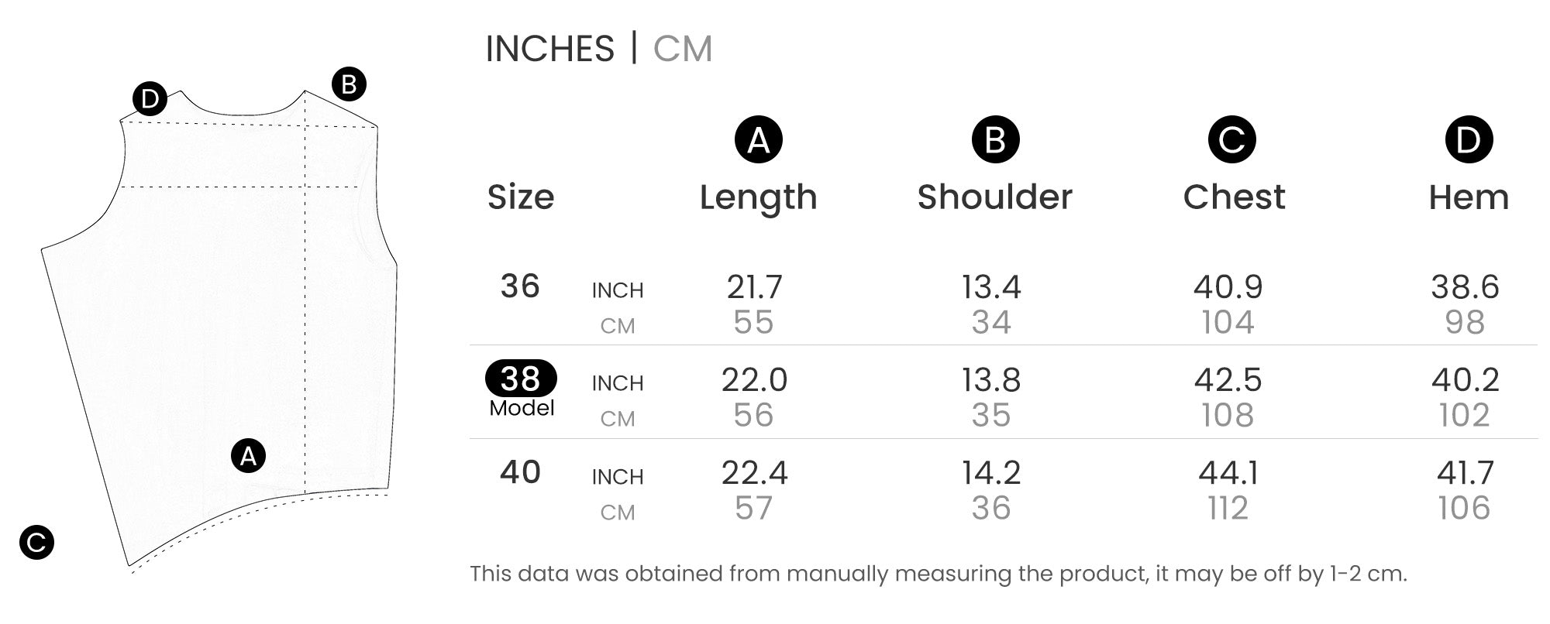Viewport: 1550px width, 624px height.
Task: Click the B marker on the vest diagram
Action: pyautogui.click(x=349, y=84)
